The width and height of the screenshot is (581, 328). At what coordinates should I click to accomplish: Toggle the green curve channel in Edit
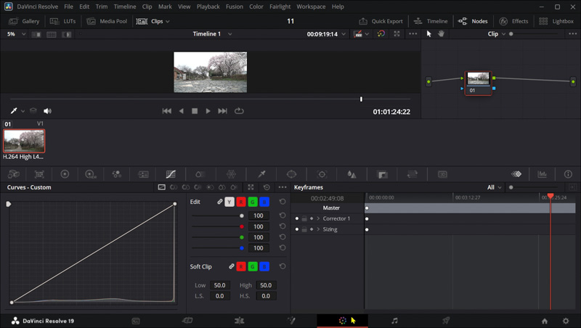tap(253, 202)
